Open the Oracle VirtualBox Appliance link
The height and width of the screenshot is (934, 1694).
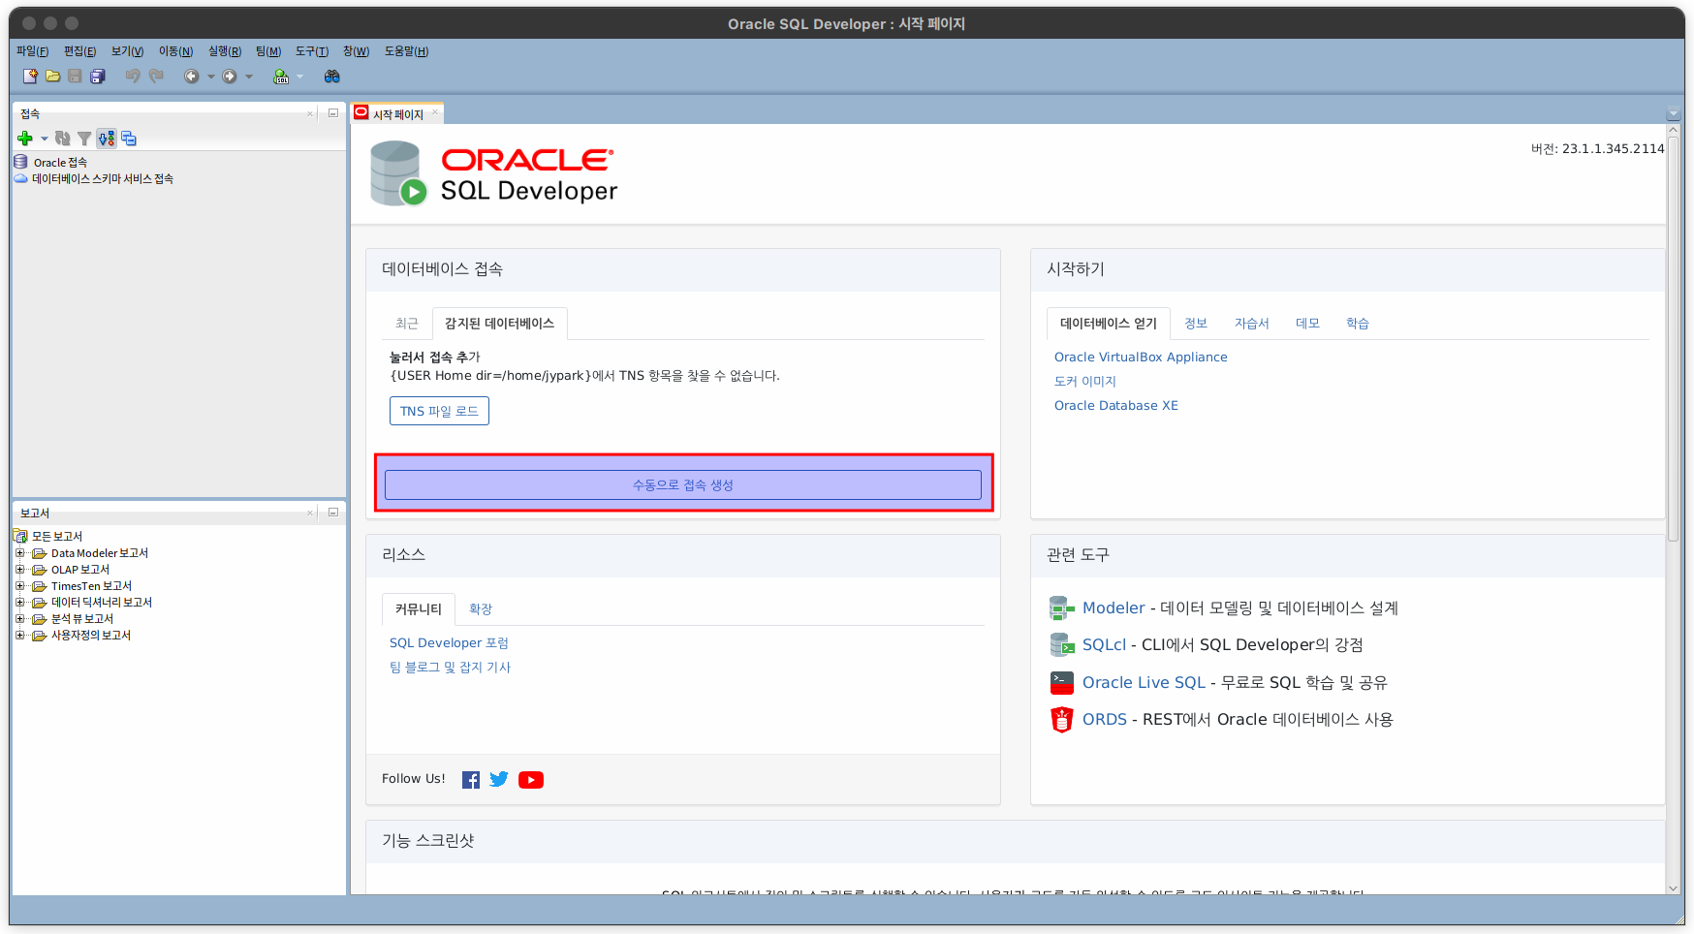click(1141, 358)
